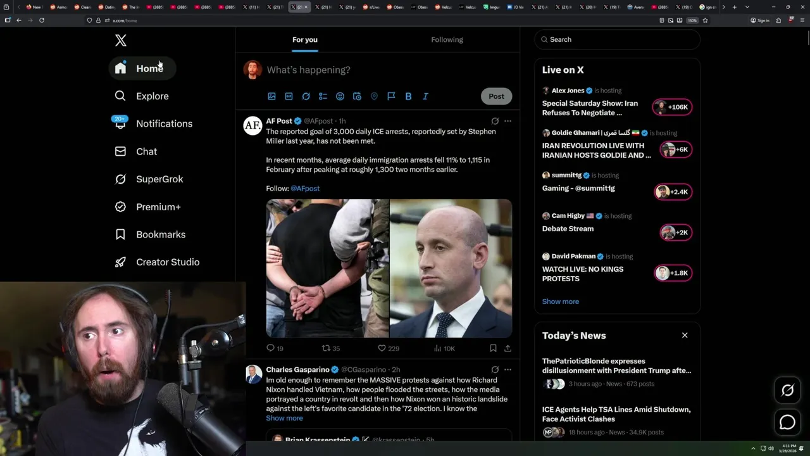Go back in browser toolbar

tap(19, 20)
